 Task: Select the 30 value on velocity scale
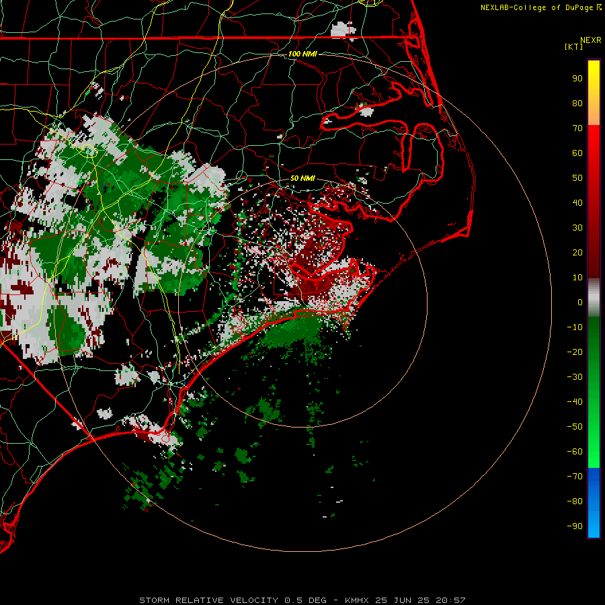coord(577,228)
